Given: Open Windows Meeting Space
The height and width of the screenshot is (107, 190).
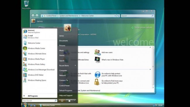Looking at the screenshot, I should (x=40, y=80).
